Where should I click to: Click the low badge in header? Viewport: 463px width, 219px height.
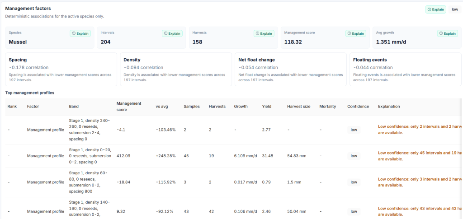tap(455, 9)
